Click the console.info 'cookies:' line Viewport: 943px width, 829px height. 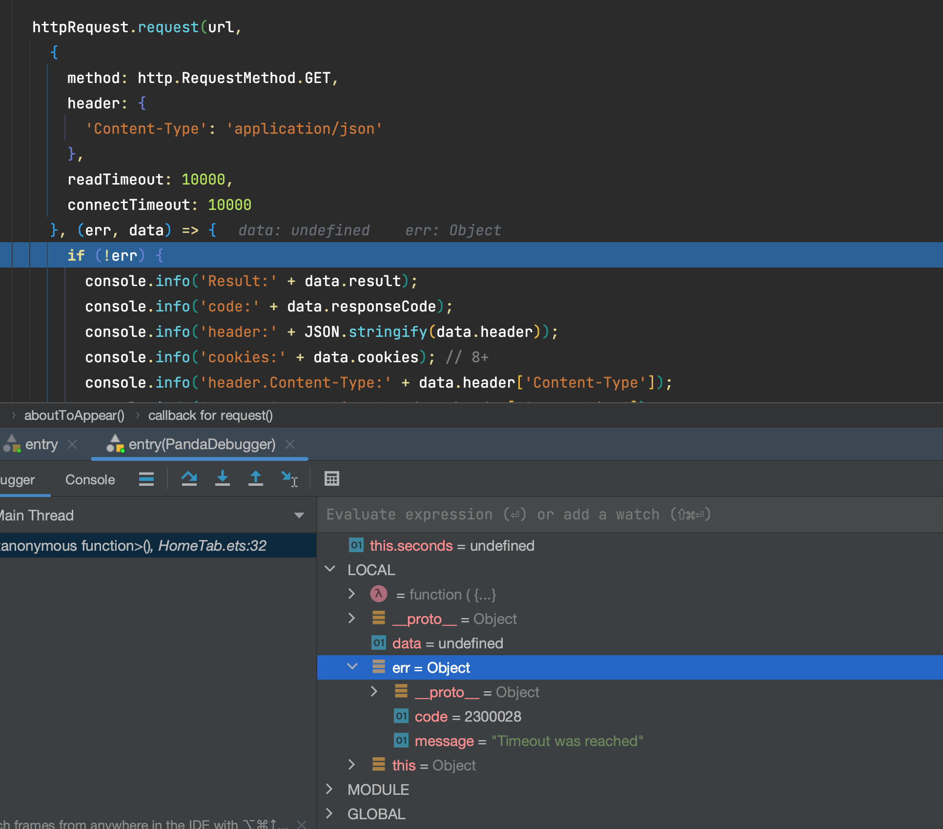(x=287, y=357)
